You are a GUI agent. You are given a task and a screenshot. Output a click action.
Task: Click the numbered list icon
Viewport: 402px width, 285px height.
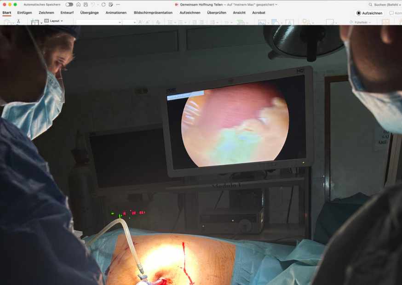pyautogui.click(x=180, y=23)
